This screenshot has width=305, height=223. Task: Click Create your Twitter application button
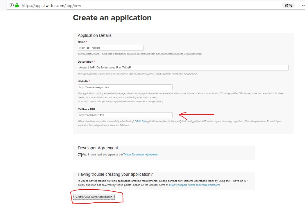click(94, 197)
